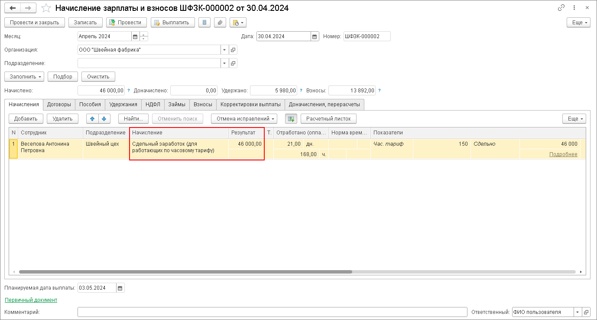The height and width of the screenshot is (320, 597).
Task: Follow the Первичный документ link
Action: point(31,300)
